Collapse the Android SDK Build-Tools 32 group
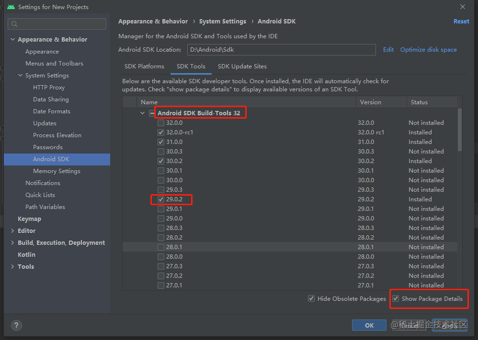Image resolution: width=478 pixels, height=340 pixels. [x=142, y=113]
